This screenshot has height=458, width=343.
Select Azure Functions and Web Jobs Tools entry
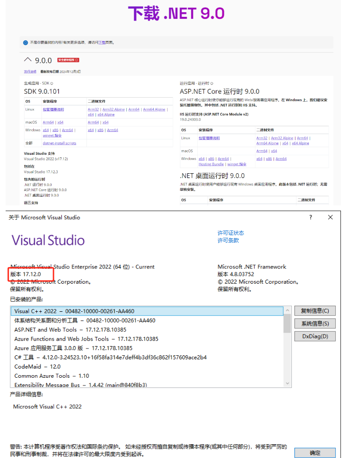coord(147,339)
